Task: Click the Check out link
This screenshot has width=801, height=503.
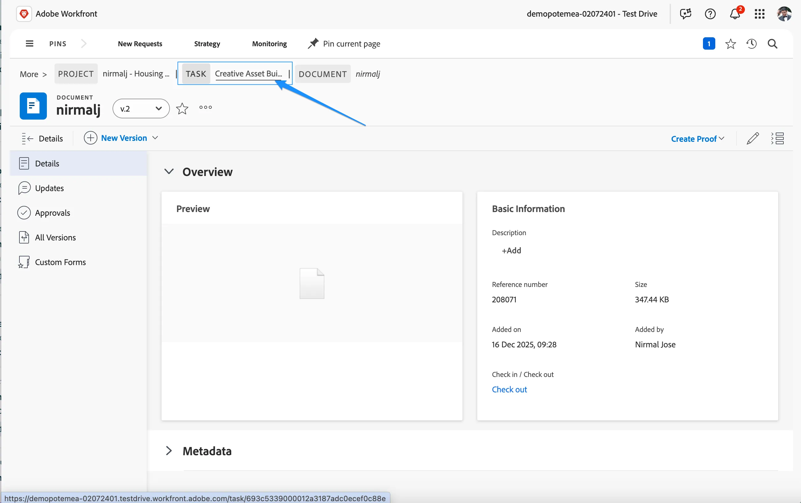Action: (x=509, y=389)
